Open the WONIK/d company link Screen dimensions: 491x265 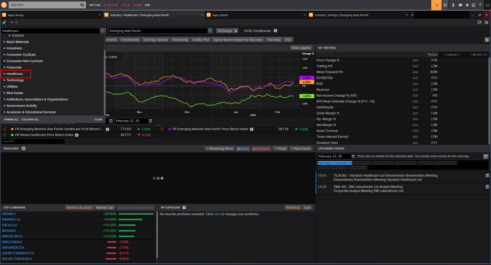(x=9, y=214)
